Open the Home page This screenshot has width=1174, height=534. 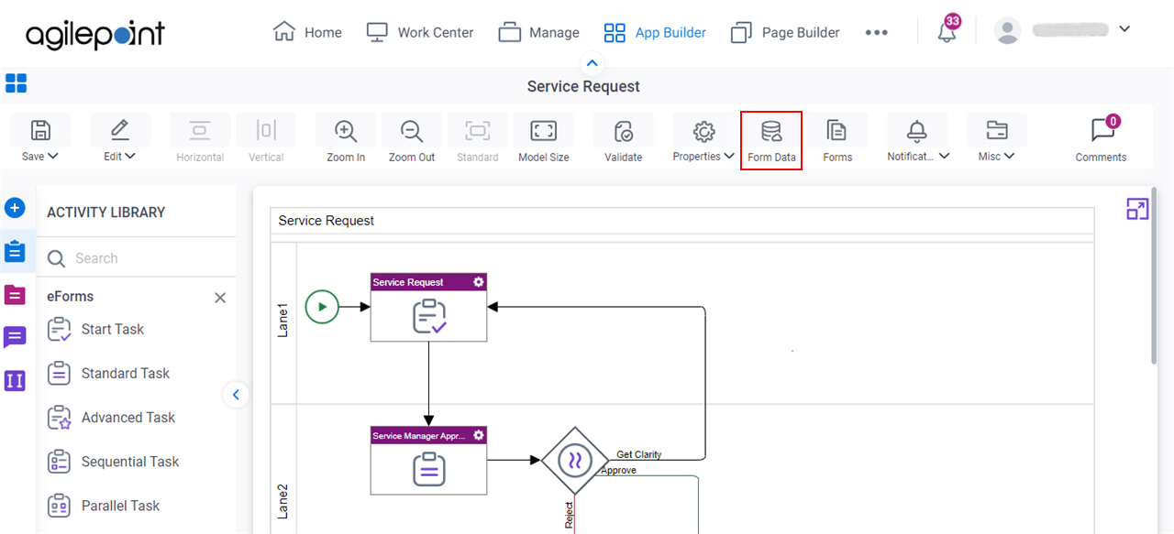[307, 32]
